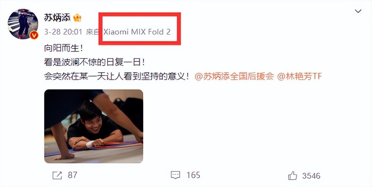The image size is (372, 187).
Task: Click the 向阳而生! post text line
Action: [64, 48]
